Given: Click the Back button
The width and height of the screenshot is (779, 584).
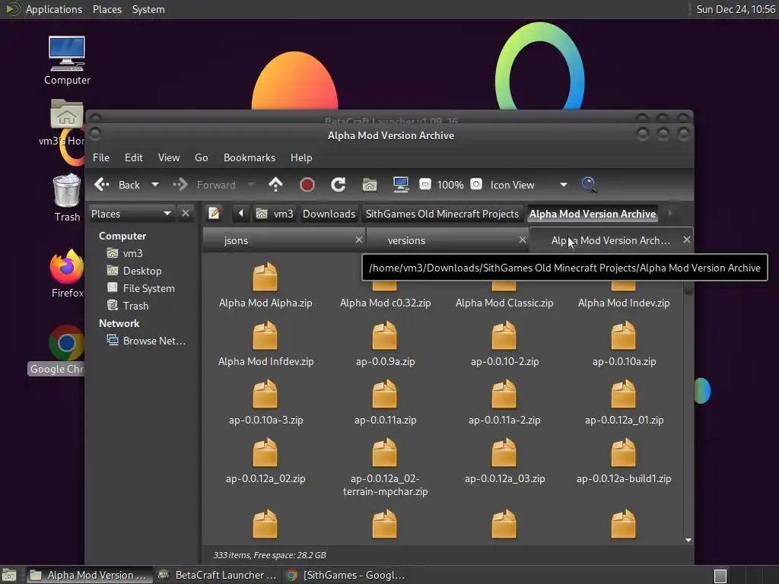Looking at the screenshot, I should click(118, 185).
